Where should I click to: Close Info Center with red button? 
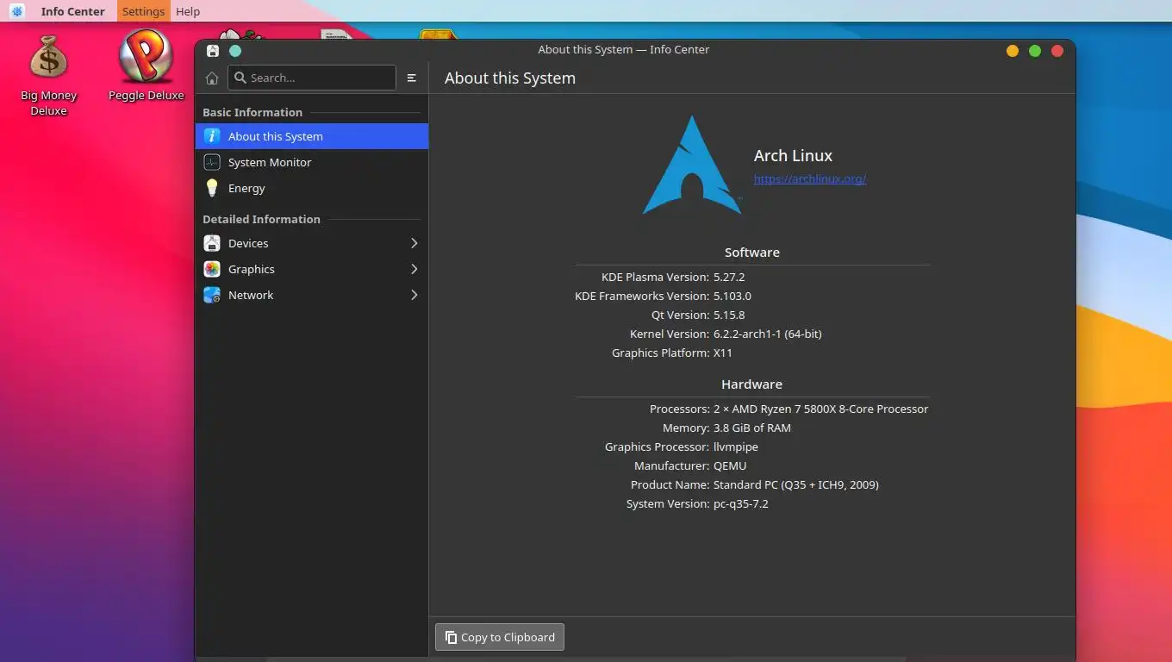1057,51
